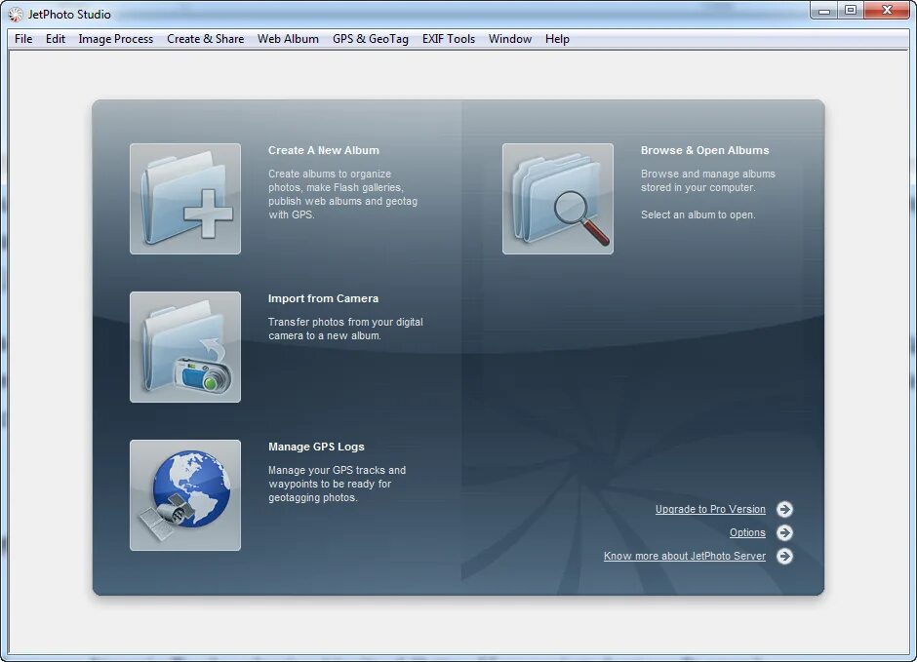Viewport: 917px width, 662px height.
Task: Open the Window menu
Action: click(510, 39)
